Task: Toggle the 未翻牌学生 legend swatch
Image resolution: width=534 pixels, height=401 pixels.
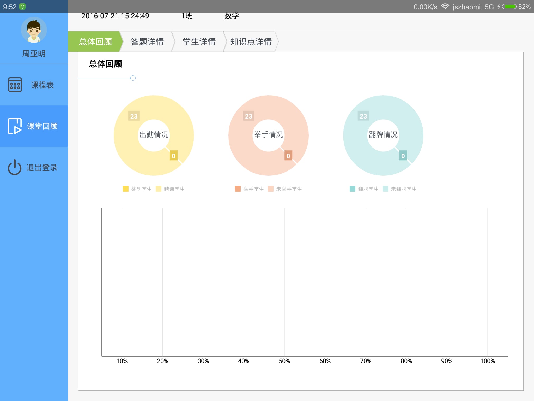Action: [385, 189]
